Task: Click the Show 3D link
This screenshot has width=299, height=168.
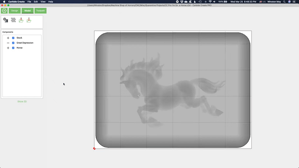Action: 22,102
